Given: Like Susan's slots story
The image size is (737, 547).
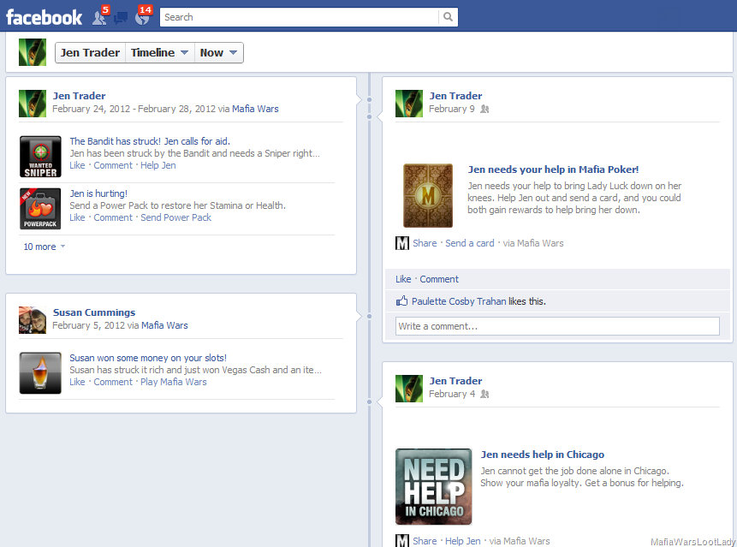Looking at the screenshot, I should (x=77, y=382).
